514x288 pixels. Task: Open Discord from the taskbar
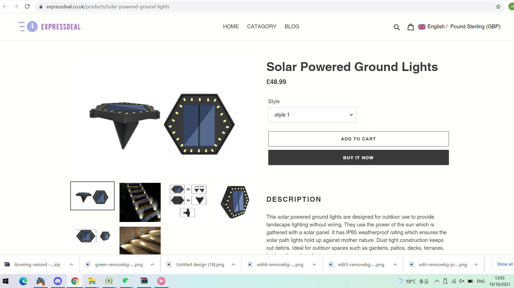tap(58, 281)
